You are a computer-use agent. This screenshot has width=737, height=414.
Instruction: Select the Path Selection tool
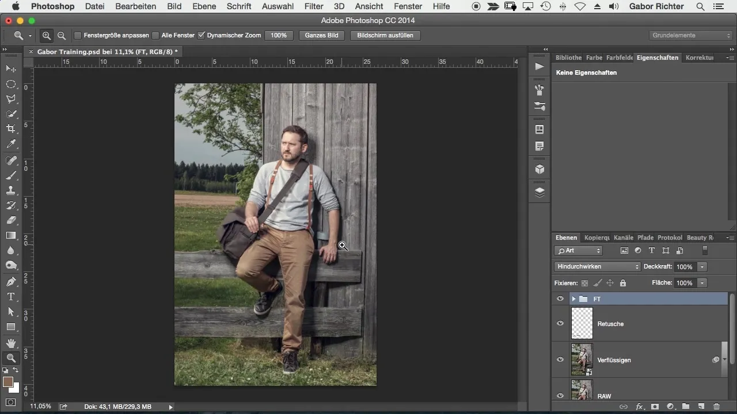tap(11, 312)
